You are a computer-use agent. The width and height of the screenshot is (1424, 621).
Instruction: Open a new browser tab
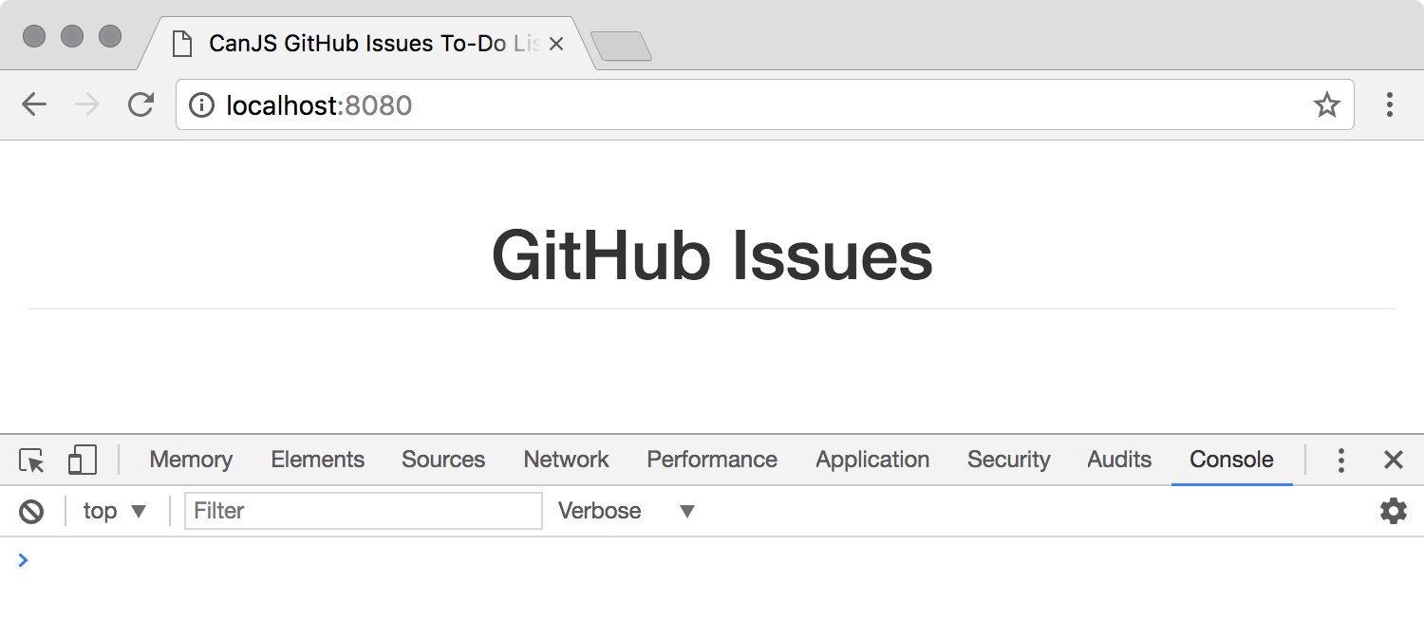click(x=621, y=47)
